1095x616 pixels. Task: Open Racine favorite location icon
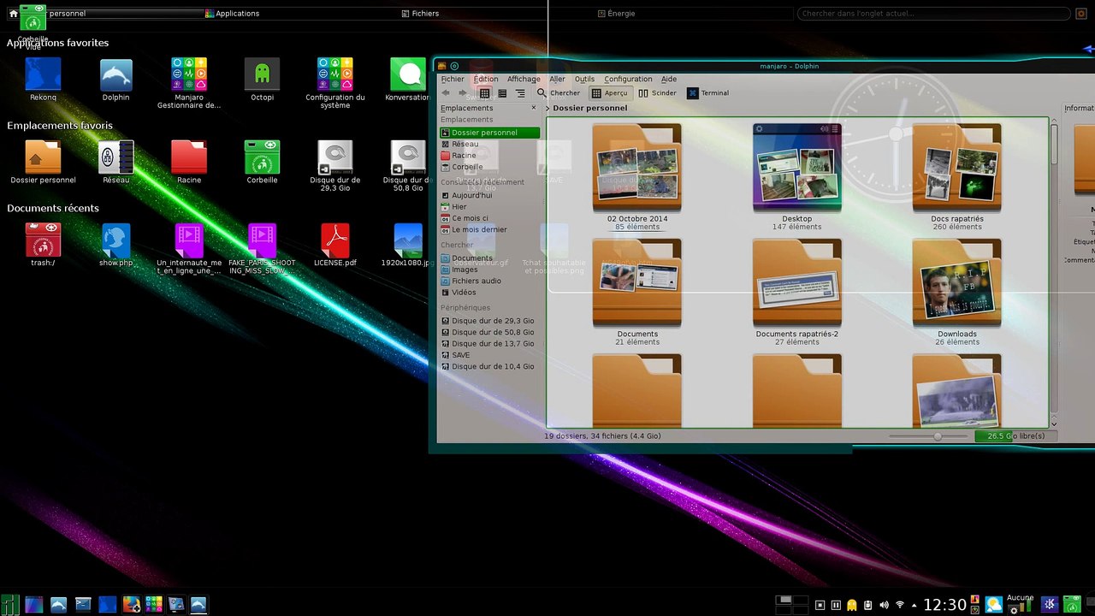[189, 162]
